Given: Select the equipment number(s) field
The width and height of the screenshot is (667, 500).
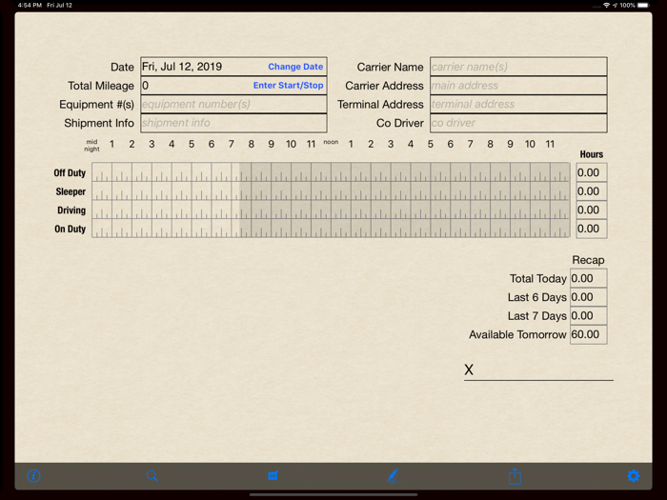Looking at the screenshot, I should [x=233, y=104].
